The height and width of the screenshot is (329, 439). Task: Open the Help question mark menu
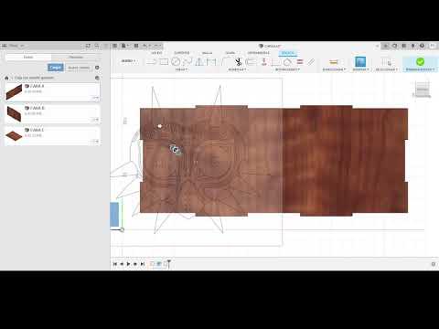[x=423, y=46]
